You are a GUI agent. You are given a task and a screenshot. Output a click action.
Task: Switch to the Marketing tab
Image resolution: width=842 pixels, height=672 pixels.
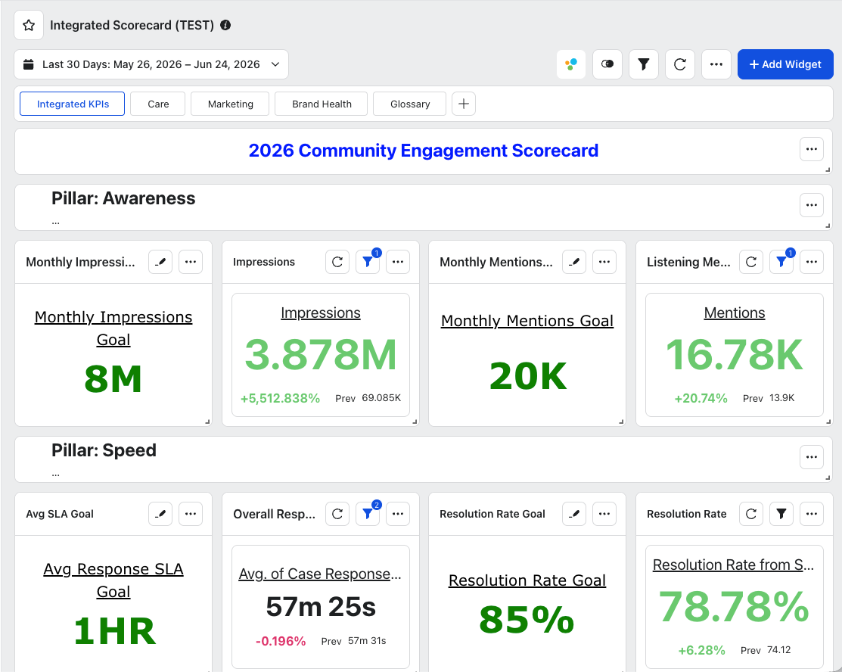point(231,104)
